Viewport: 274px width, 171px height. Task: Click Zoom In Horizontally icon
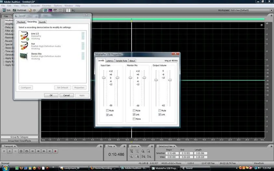pos(131,151)
